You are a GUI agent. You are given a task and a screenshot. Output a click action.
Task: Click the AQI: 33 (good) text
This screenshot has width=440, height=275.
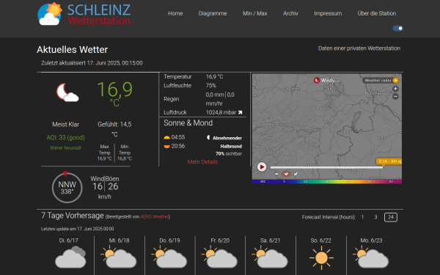pos(65,138)
